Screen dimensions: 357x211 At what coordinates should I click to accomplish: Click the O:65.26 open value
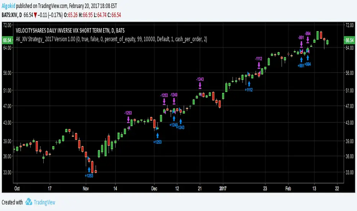pos(70,15)
